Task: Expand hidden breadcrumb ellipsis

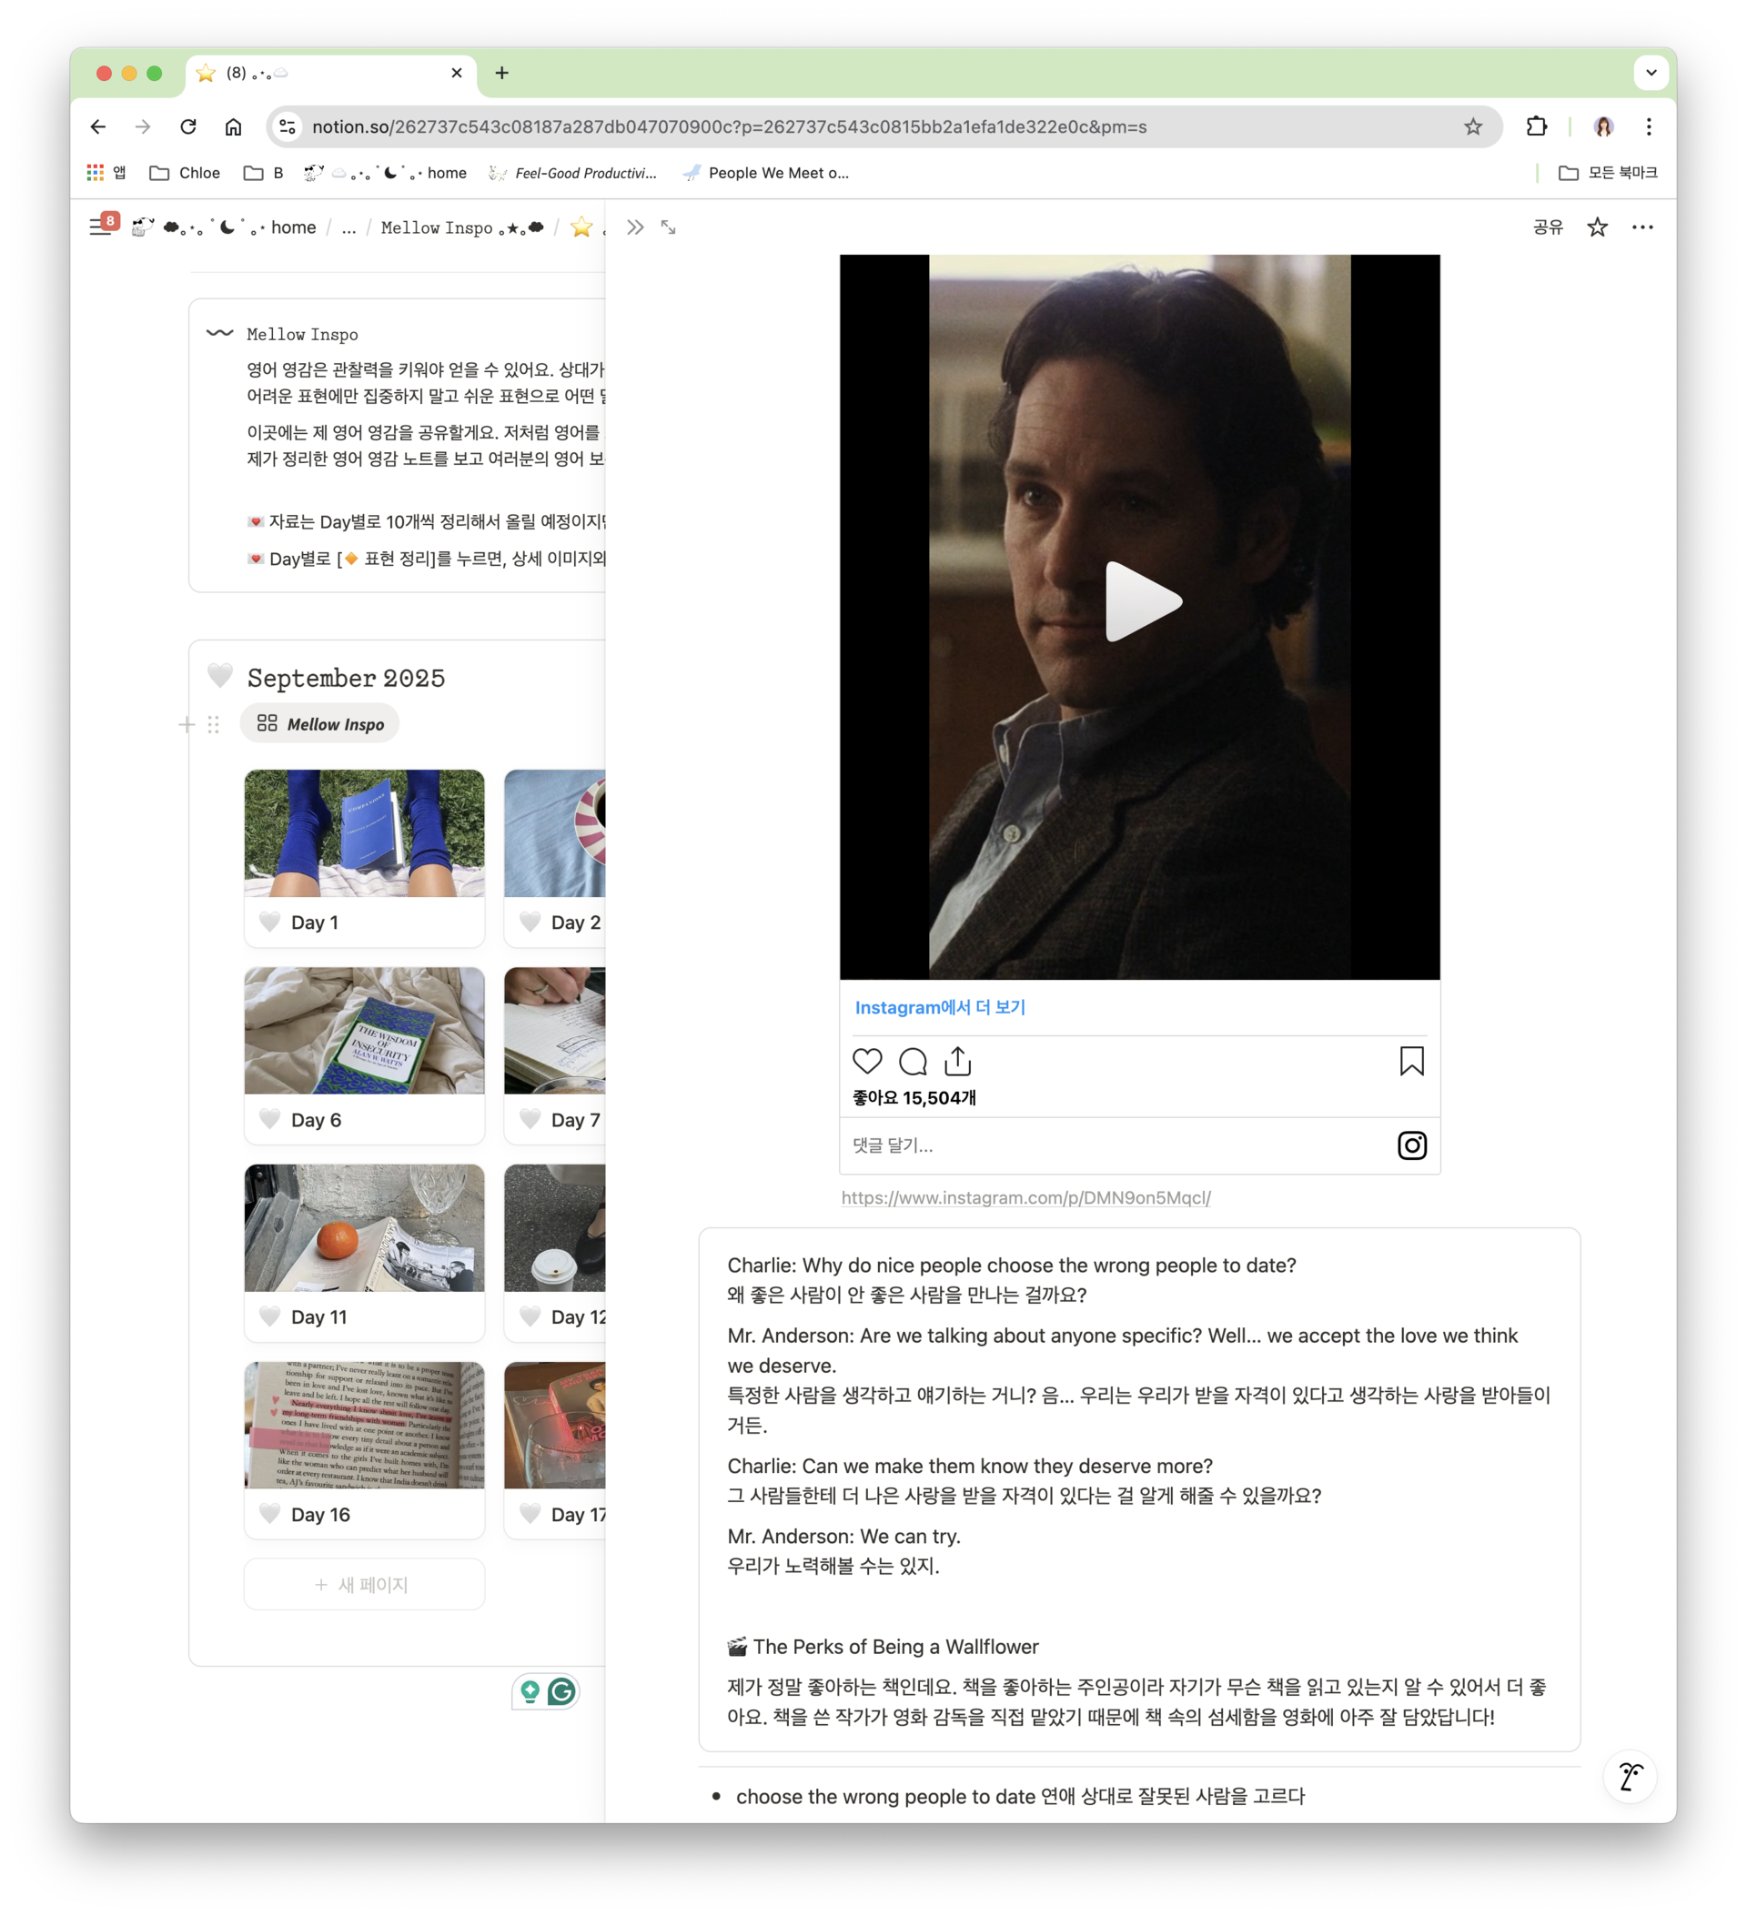Action: tap(348, 228)
